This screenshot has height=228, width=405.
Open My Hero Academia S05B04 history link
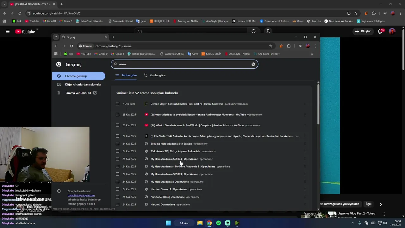click(x=174, y=159)
